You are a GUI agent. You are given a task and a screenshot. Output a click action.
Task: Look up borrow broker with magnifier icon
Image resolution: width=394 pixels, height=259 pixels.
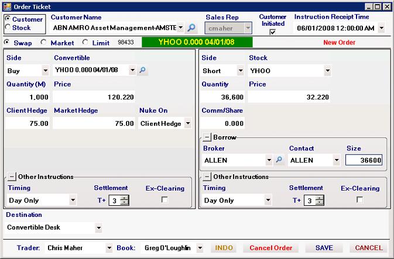[x=279, y=160]
